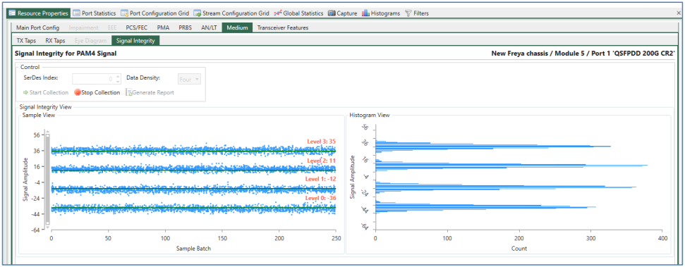Select the Main Port Config sub-tab
The width and height of the screenshot is (685, 267).
tap(37, 27)
